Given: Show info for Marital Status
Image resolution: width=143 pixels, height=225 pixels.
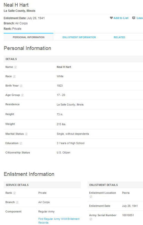Looking at the screenshot, I should coord(26,134).
